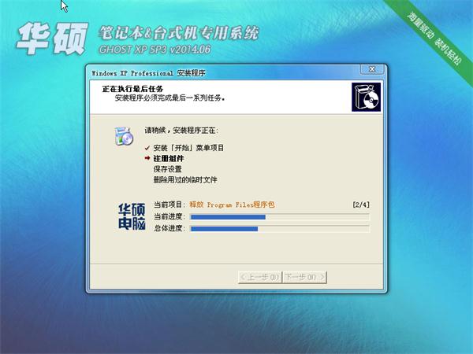Select the 安装「开始」菜单项目 task item
Viewport: 473px width, 354px height.
click(x=188, y=148)
